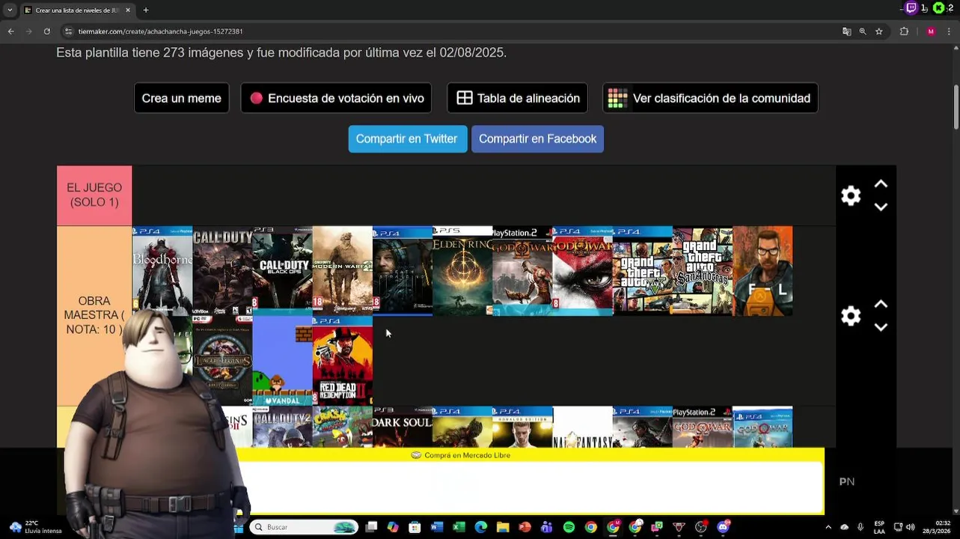Click the zoom magnifier icon in address bar
This screenshot has width=960, height=539.
(863, 31)
